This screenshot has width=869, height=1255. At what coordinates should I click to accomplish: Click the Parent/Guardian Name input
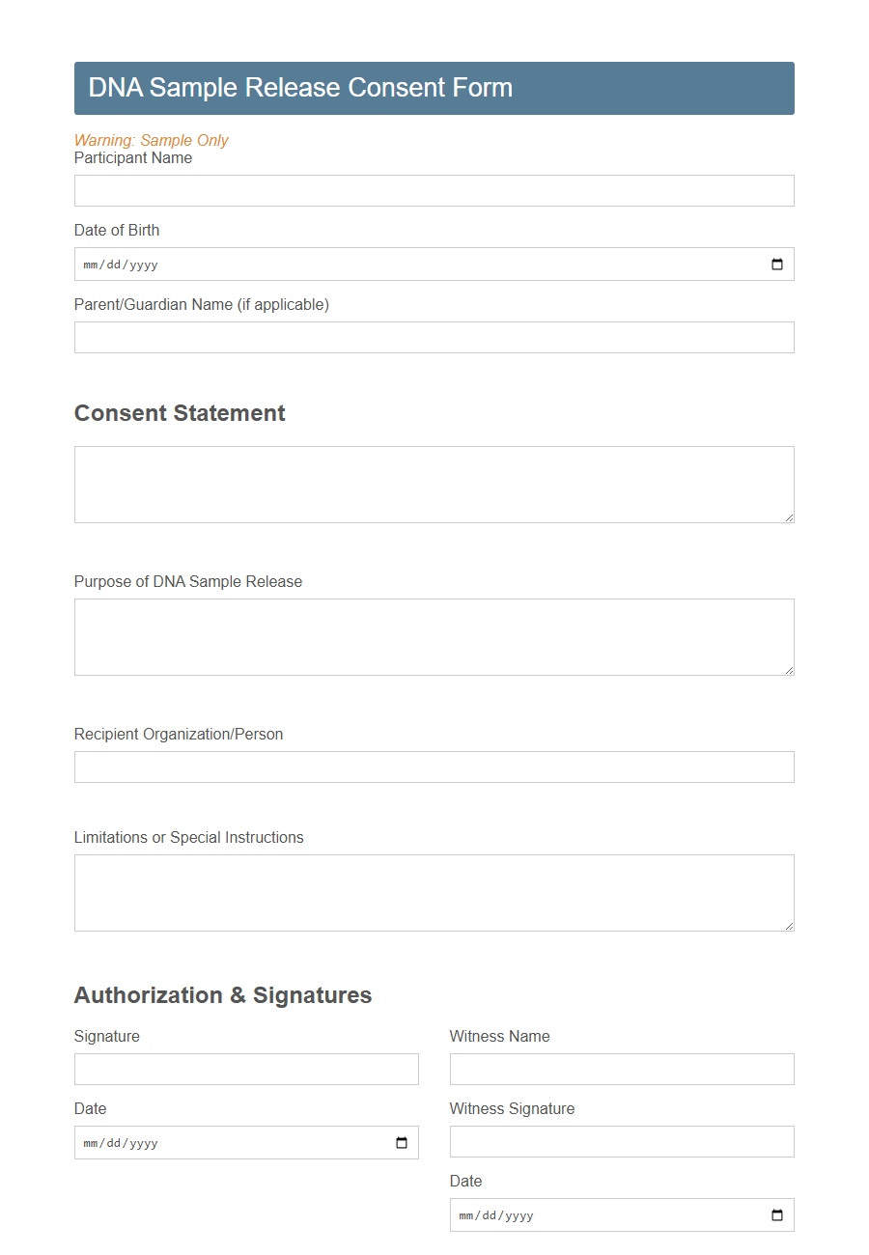434,337
